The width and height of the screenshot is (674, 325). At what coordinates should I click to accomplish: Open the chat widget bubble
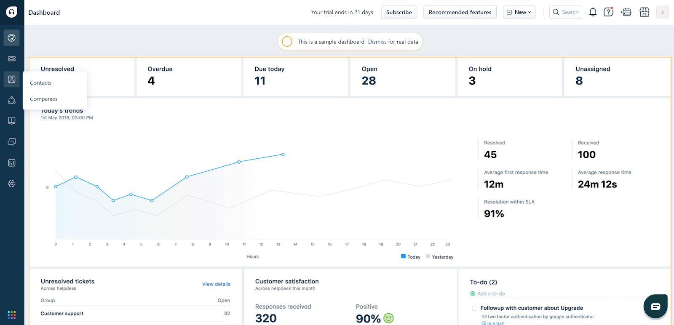[x=655, y=306]
